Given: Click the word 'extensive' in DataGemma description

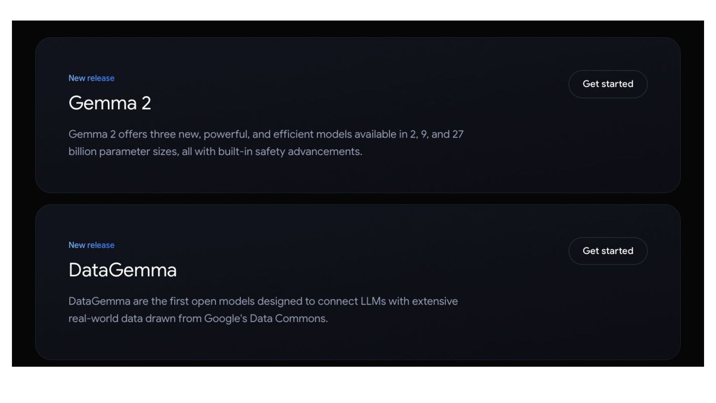Looking at the screenshot, I should point(435,301).
